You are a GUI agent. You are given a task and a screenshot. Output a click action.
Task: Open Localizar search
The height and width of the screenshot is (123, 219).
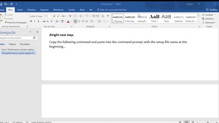(208, 15)
